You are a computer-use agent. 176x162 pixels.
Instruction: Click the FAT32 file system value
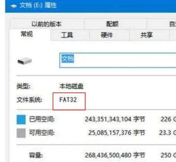(68, 100)
